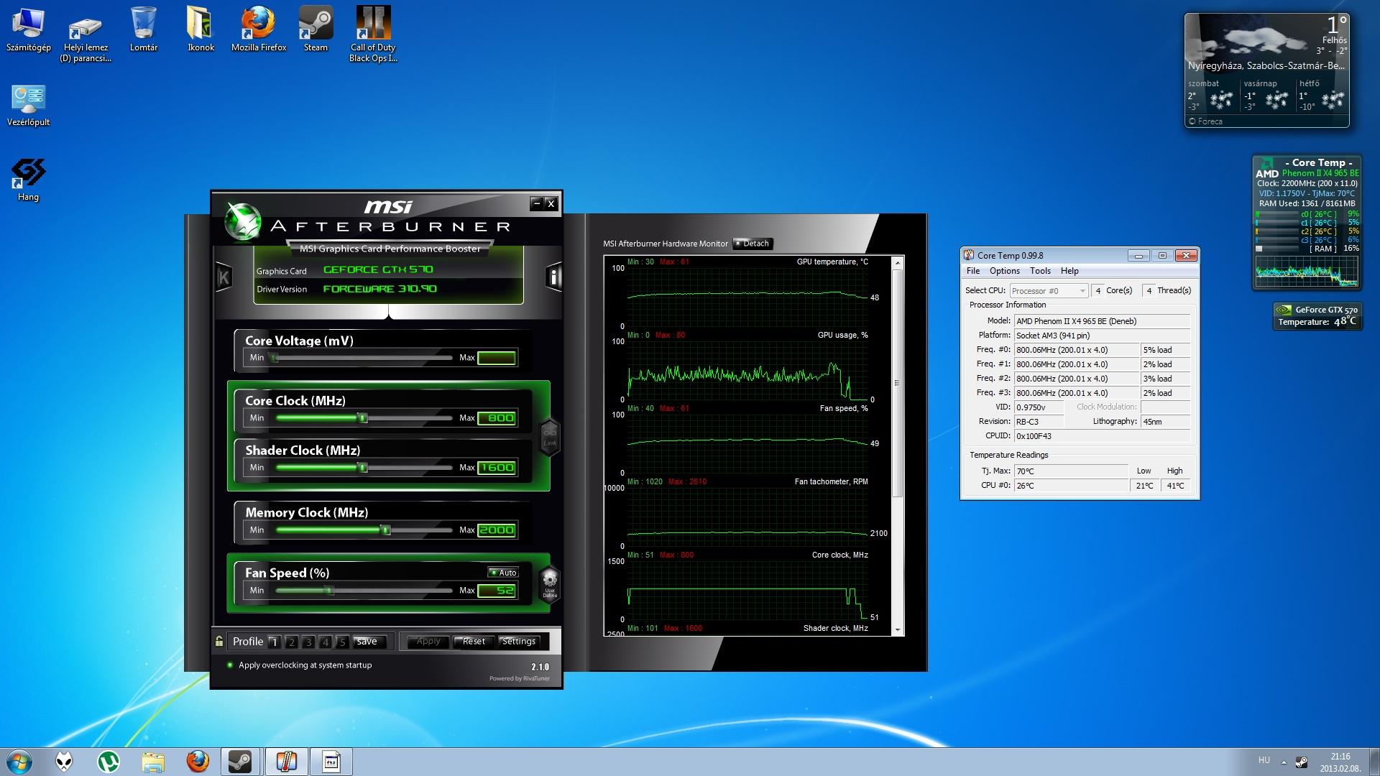Click the GeForce GTX 570 temperature gadget

tap(1317, 316)
